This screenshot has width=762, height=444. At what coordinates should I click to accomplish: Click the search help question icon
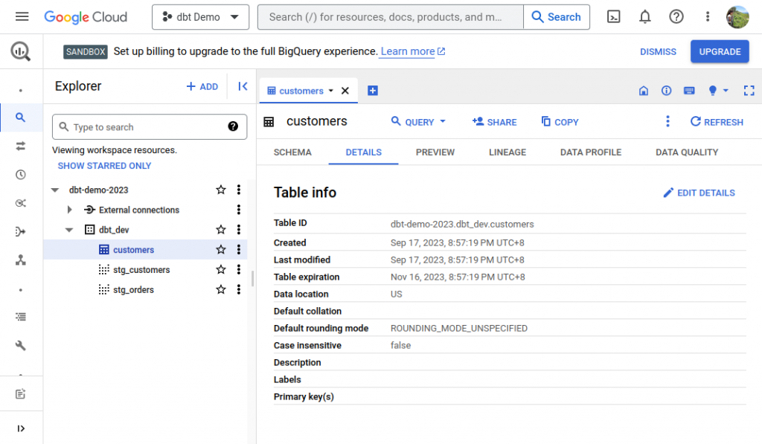[x=233, y=126]
